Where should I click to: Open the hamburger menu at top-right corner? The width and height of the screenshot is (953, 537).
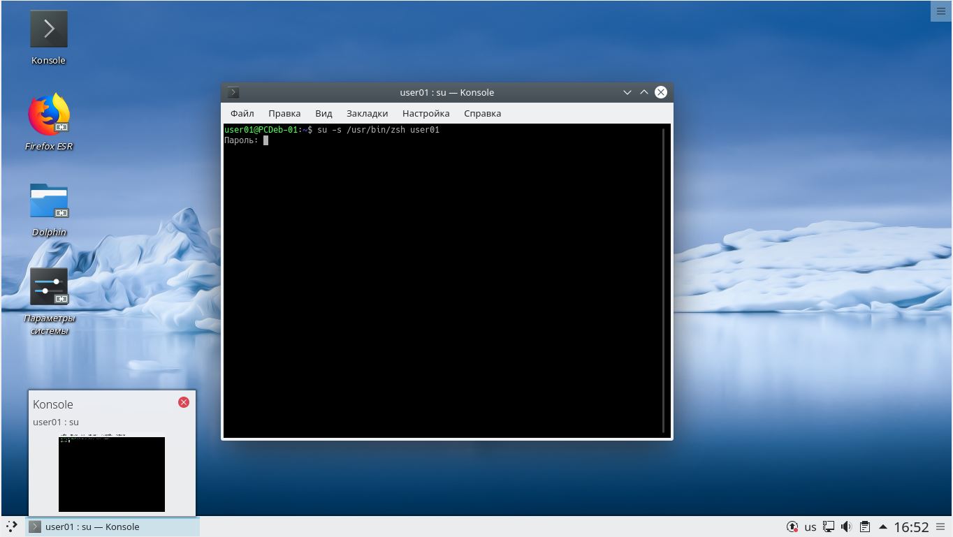941,10
